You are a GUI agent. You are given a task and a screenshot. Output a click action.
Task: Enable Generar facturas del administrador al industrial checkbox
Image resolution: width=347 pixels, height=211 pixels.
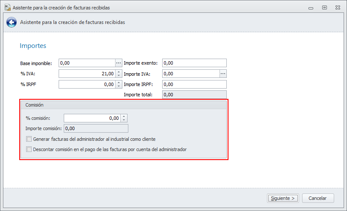pos(29,139)
